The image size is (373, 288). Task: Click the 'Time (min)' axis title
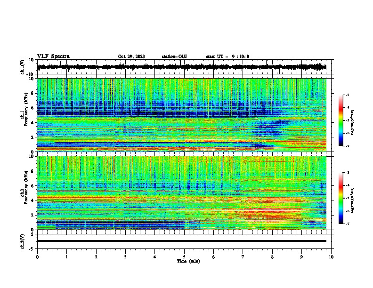coord(188,261)
